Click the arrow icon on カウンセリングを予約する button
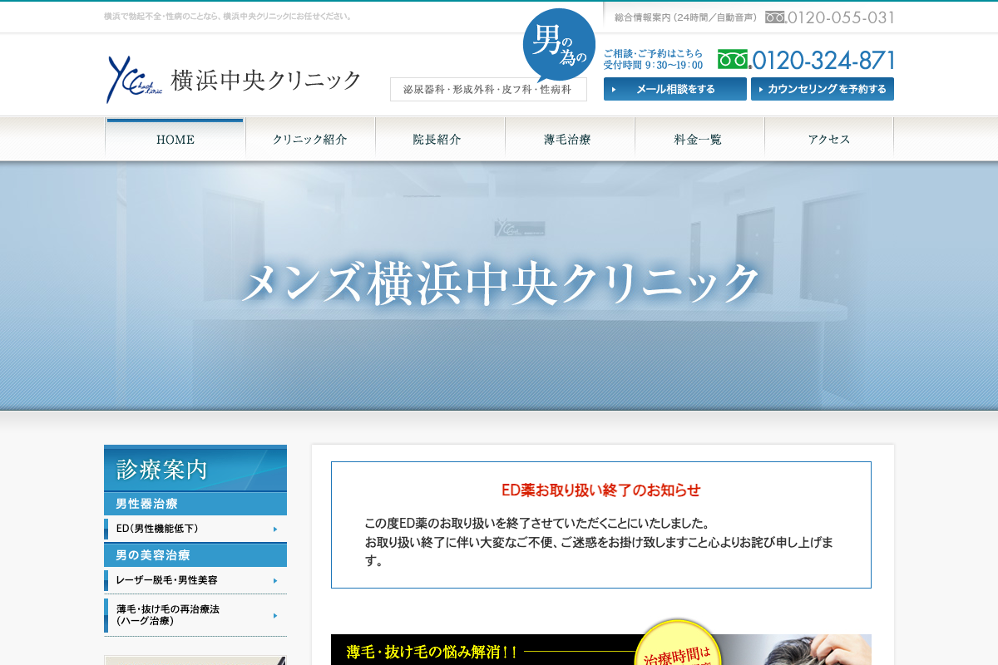Image resolution: width=998 pixels, height=665 pixels. (x=759, y=88)
